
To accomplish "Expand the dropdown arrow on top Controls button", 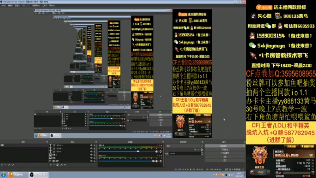I will tap(243, 146).
